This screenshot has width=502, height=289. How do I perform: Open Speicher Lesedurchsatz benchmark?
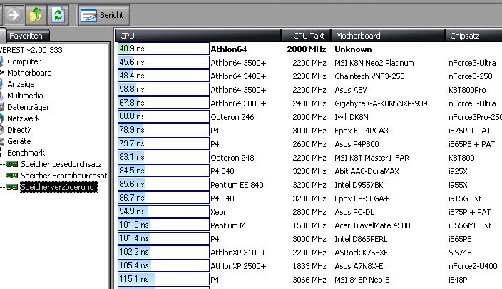click(61, 164)
